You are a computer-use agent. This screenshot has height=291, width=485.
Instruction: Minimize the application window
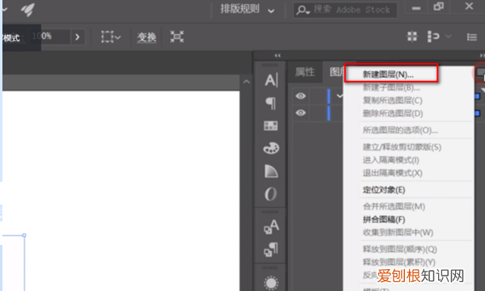tap(416, 7)
